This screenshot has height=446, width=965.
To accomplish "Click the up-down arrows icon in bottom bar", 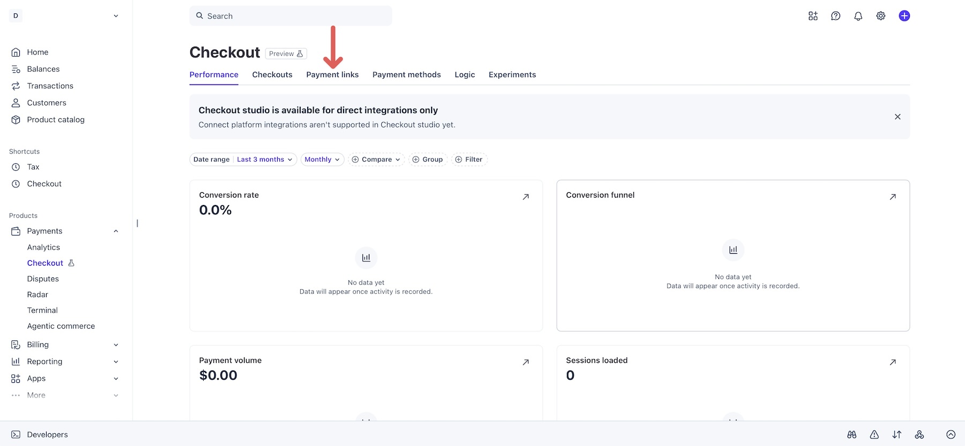I will coord(897,435).
